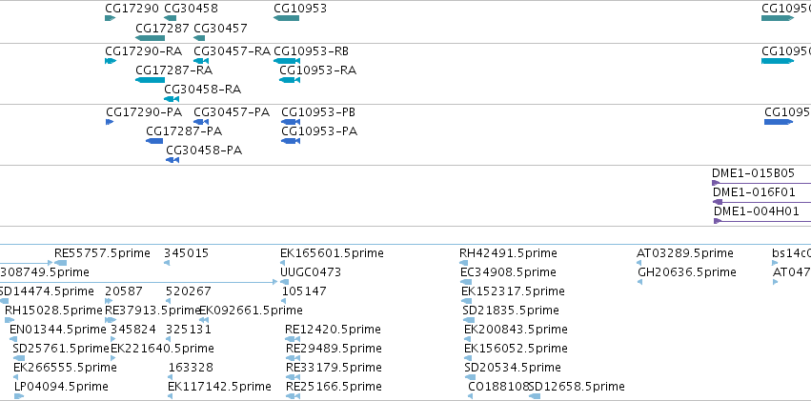
Task: Click the CG17287-RA transcript bar
Action: click(150, 80)
